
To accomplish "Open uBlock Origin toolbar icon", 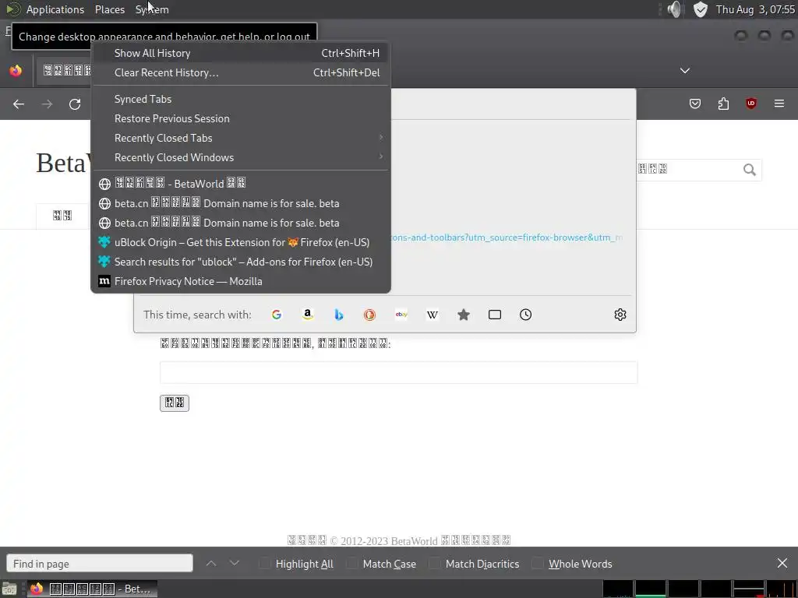I will pyautogui.click(x=751, y=104).
